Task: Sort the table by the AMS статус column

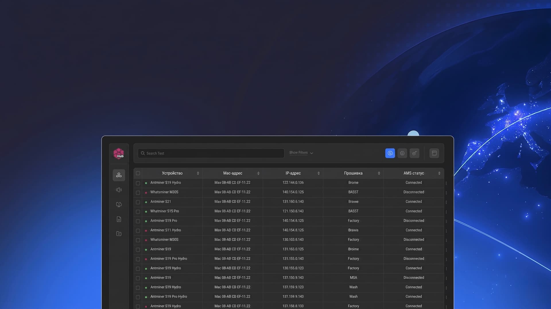Action: coord(439,173)
